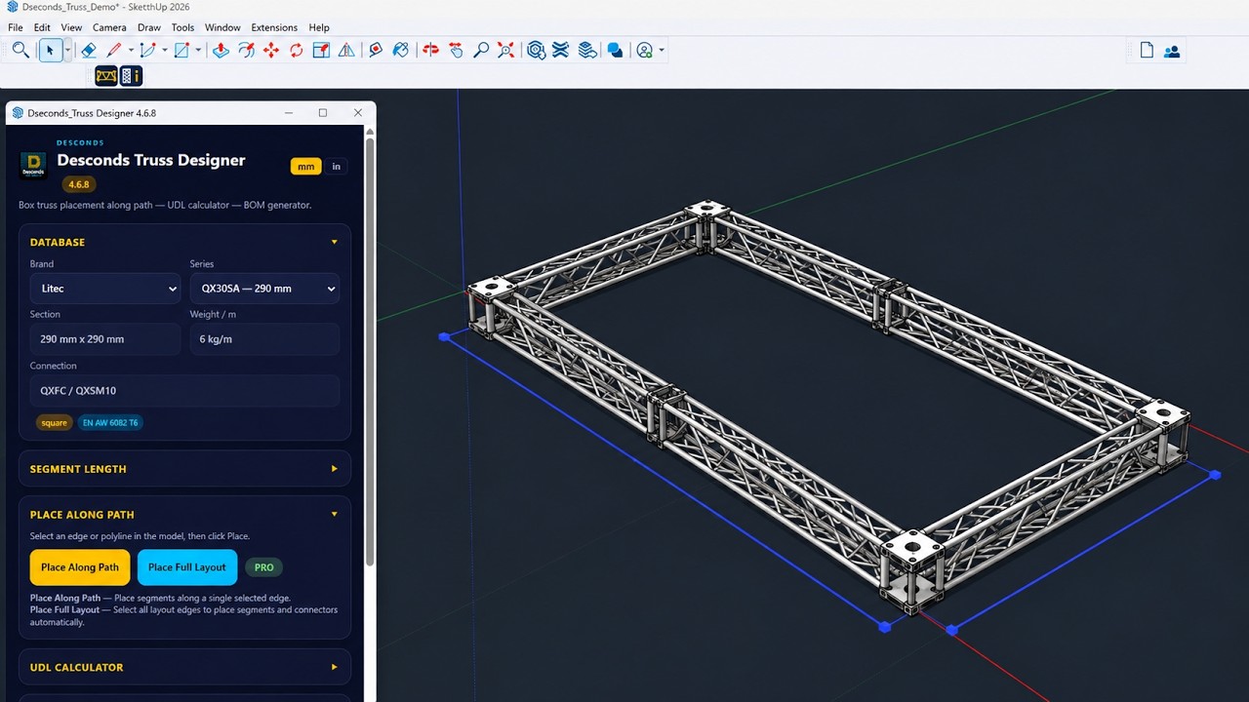
Task: Open the Series dropdown QX30SA — 290 mm
Action: pyautogui.click(x=264, y=289)
